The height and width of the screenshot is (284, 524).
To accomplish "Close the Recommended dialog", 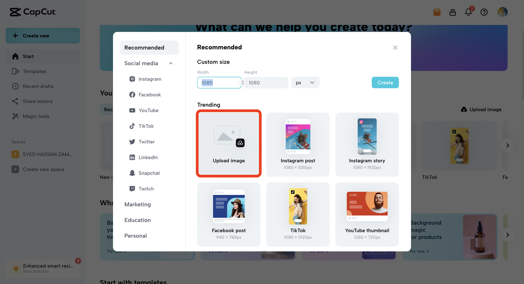I will [395, 48].
